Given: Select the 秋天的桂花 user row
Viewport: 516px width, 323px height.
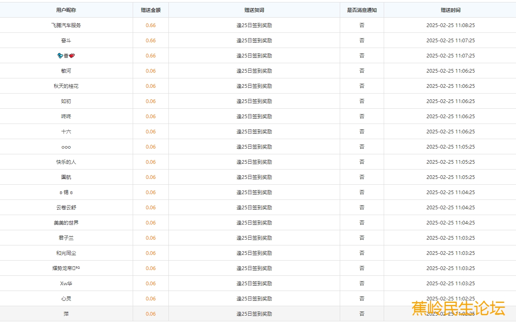Looking at the screenshot, I should pyautogui.click(x=66, y=86).
